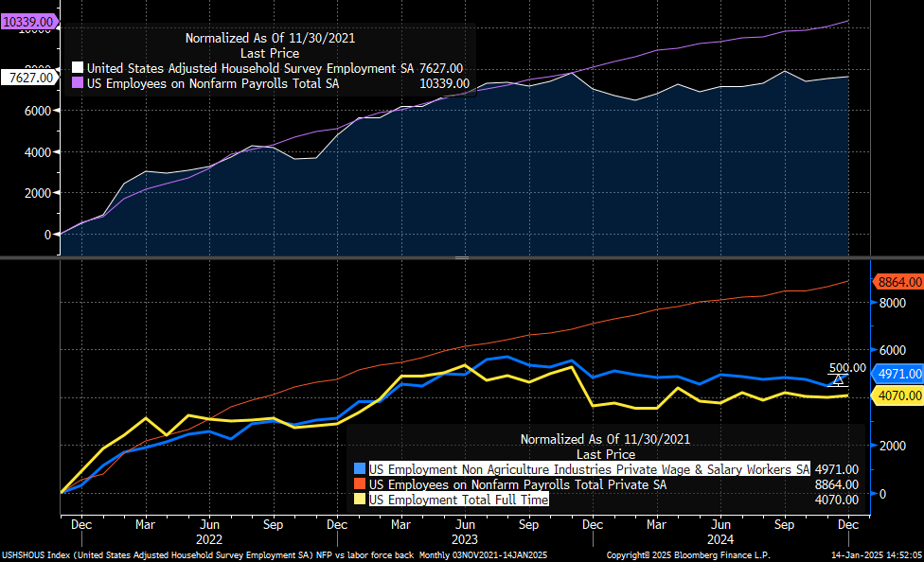The image size is (924, 562).
Task: Click the 500.00 spread annotation triangle marker
Action: pos(838,380)
